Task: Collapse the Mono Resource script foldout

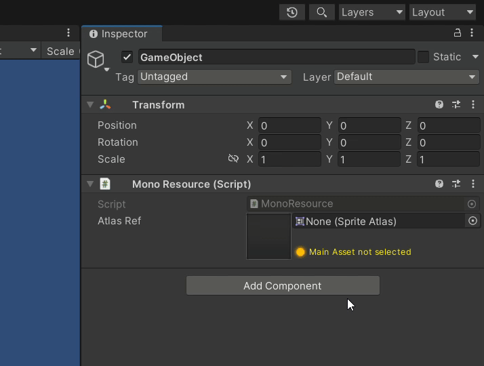Action: click(x=90, y=184)
